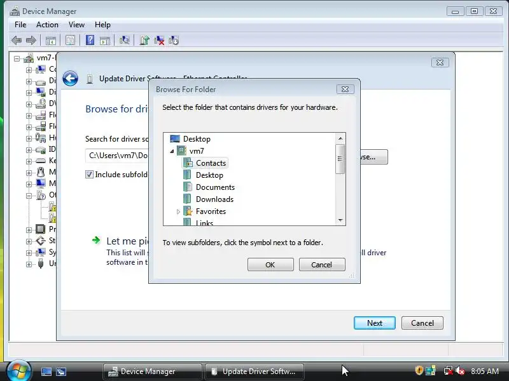Click the folder list scrollbar thumb
This screenshot has width=509, height=381.
[340, 159]
